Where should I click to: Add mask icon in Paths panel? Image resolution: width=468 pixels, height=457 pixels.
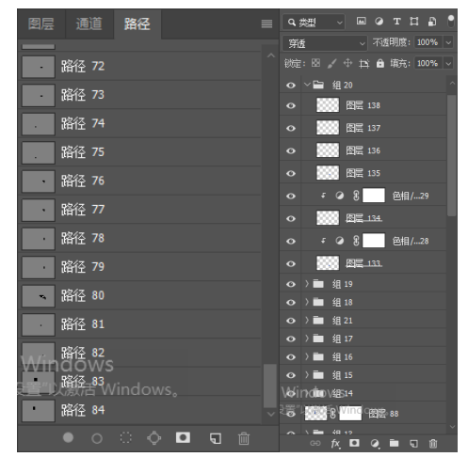pyautogui.click(x=183, y=437)
